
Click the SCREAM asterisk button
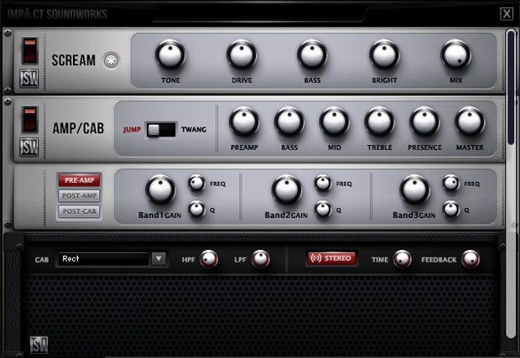coord(111,60)
